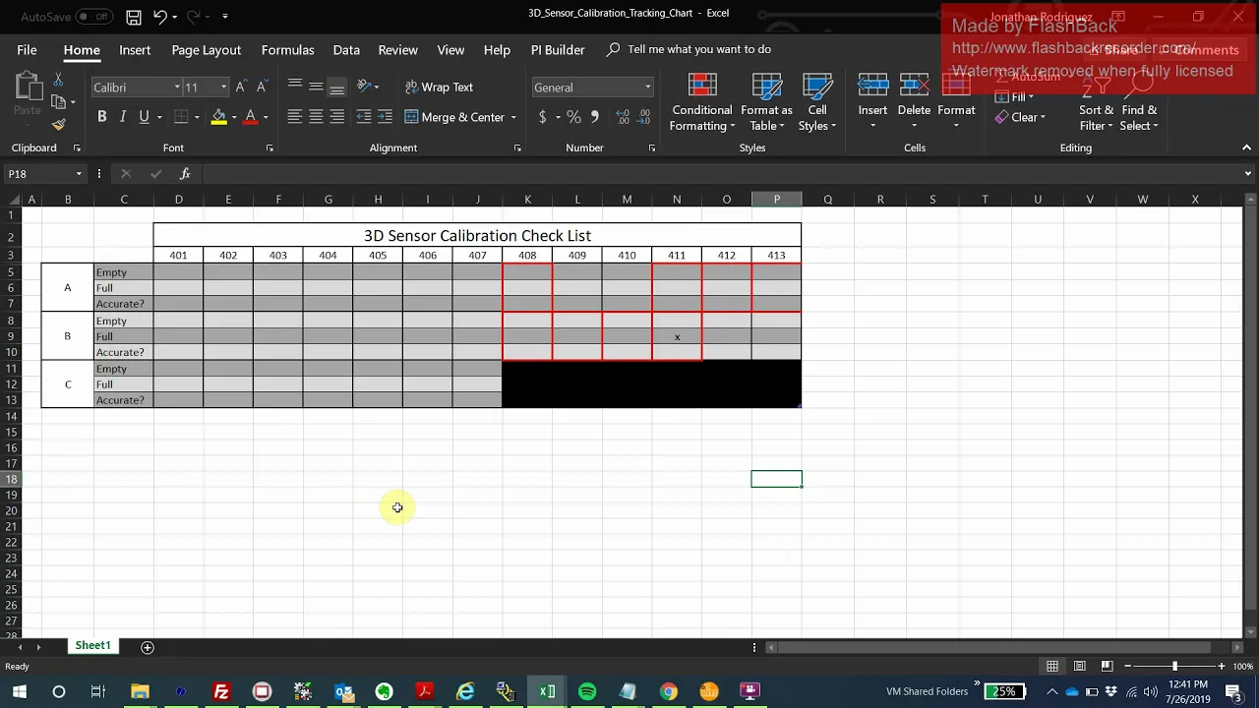Switch to the Data tab
The width and height of the screenshot is (1259, 708).
[x=346, y=49]
